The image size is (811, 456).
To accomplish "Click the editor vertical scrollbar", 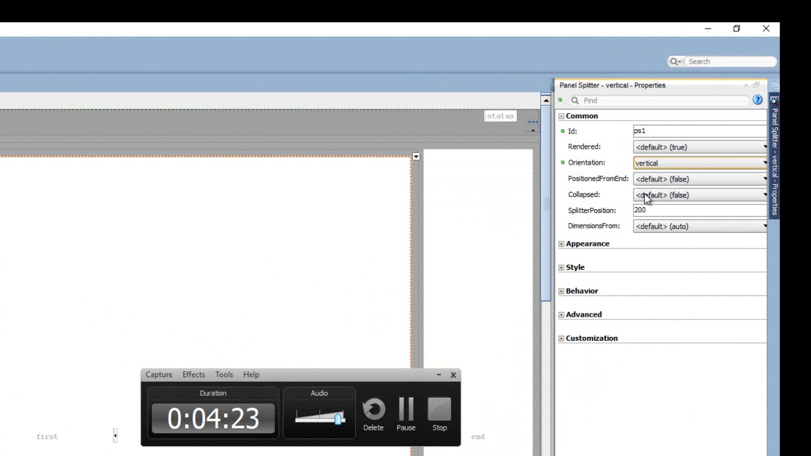I will coord(546,203).
